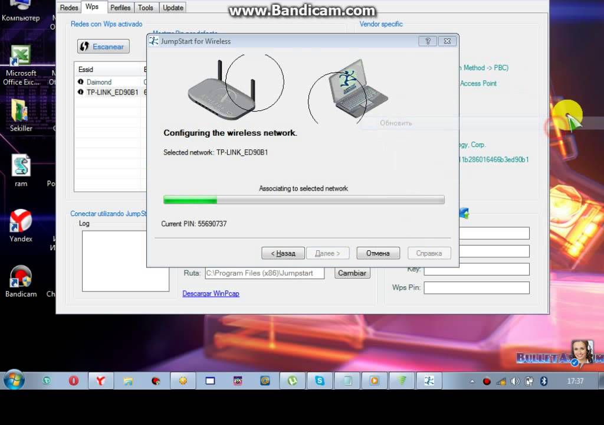Click the media player taskbar icon

(375, 381)
